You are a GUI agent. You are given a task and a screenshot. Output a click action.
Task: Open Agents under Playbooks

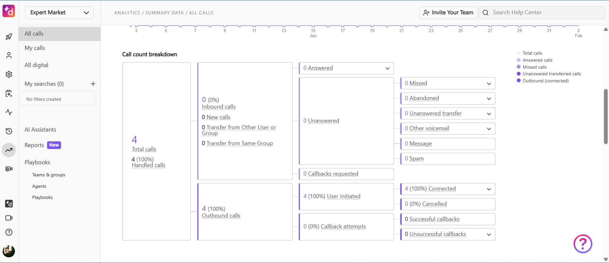pyautogui.click(x=39, y=186)
